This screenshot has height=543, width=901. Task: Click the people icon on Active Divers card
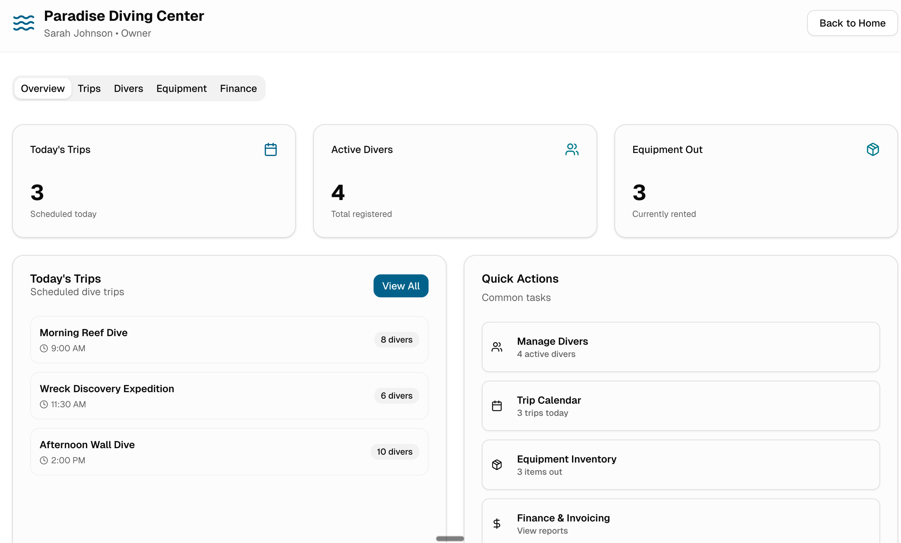tap(572, 149)
